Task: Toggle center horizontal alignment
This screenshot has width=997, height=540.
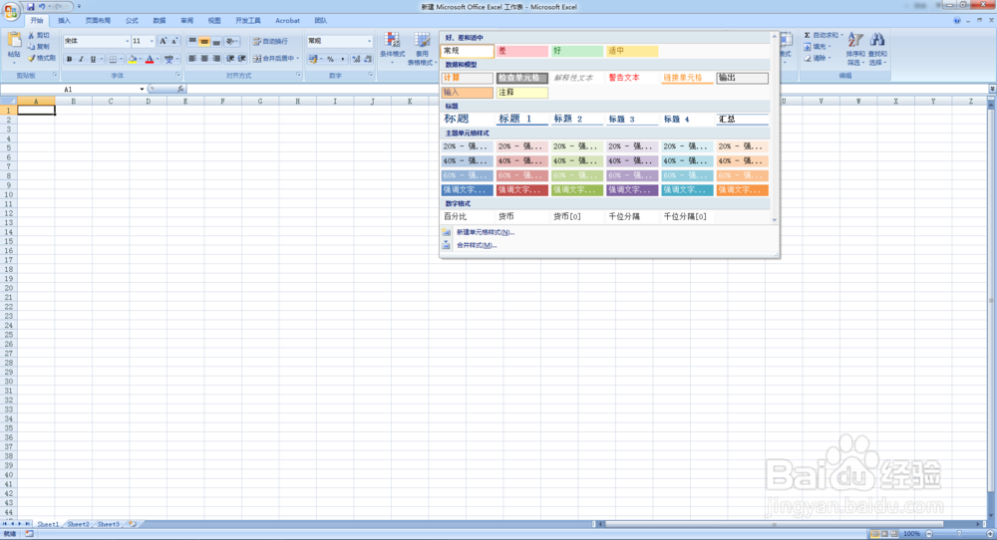Action: (204, 59)
